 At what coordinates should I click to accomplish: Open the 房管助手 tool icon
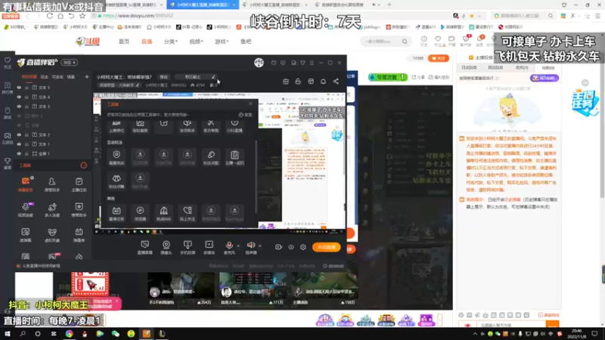[52, 184]
